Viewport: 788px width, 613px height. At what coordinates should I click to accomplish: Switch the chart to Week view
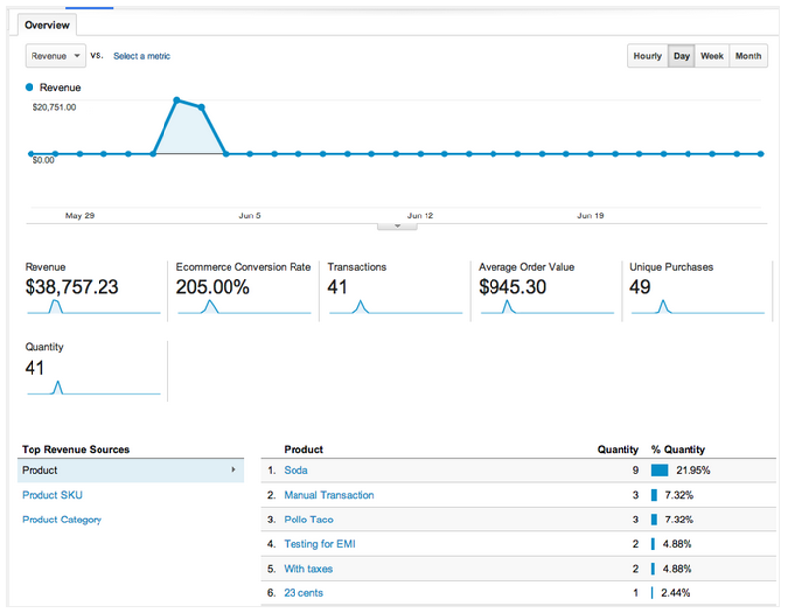tap(711, 56)
